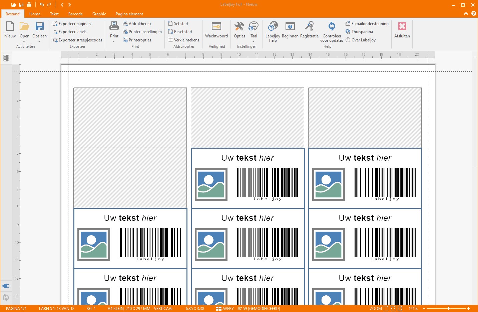Click zoom full page icon in status bar
Screen dimensions: 478x312
386,309
